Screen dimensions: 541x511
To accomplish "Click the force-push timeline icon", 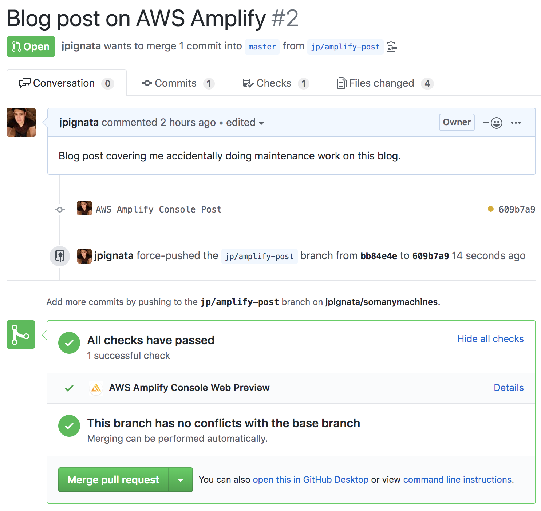I will (60, 256).
